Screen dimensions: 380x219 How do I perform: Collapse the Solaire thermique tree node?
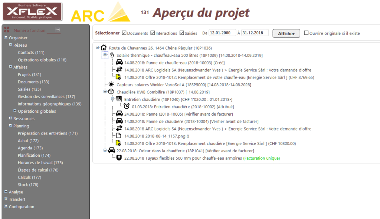tap(105, 55)
